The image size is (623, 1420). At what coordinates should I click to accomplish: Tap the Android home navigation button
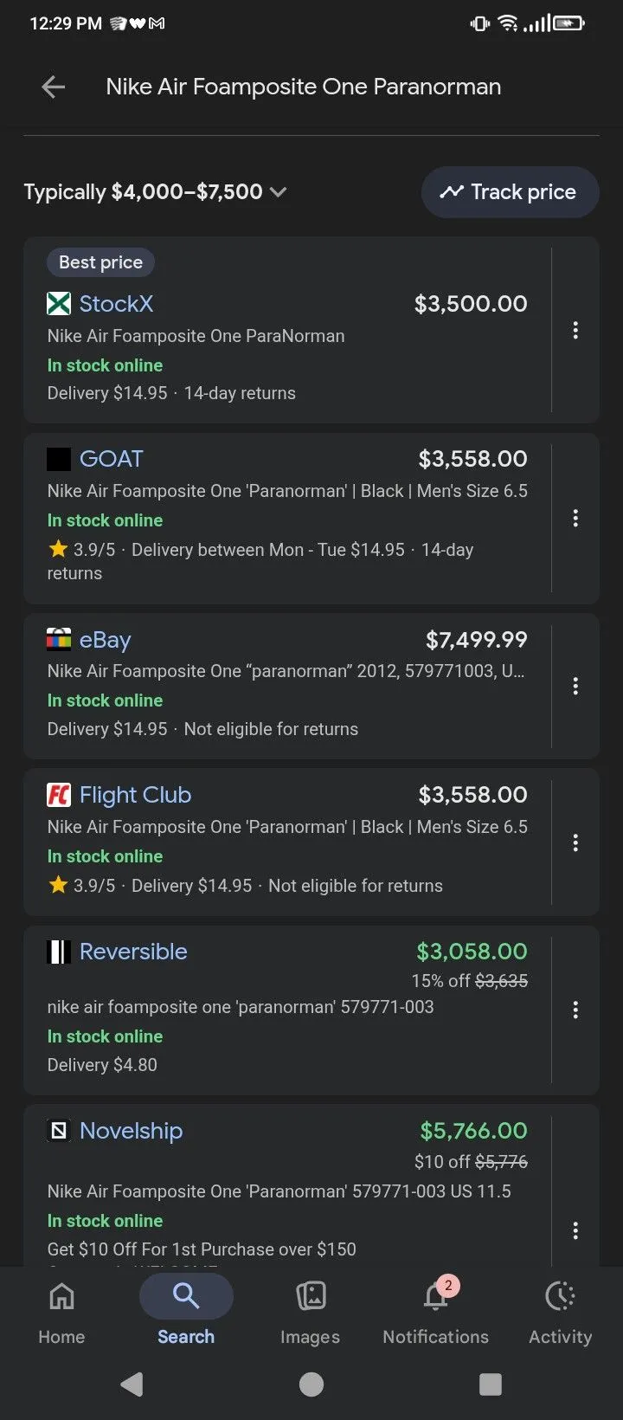(x=311, y=1384)
